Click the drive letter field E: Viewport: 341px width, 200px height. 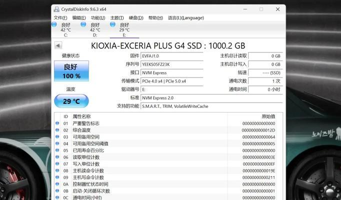coord(172,89)
